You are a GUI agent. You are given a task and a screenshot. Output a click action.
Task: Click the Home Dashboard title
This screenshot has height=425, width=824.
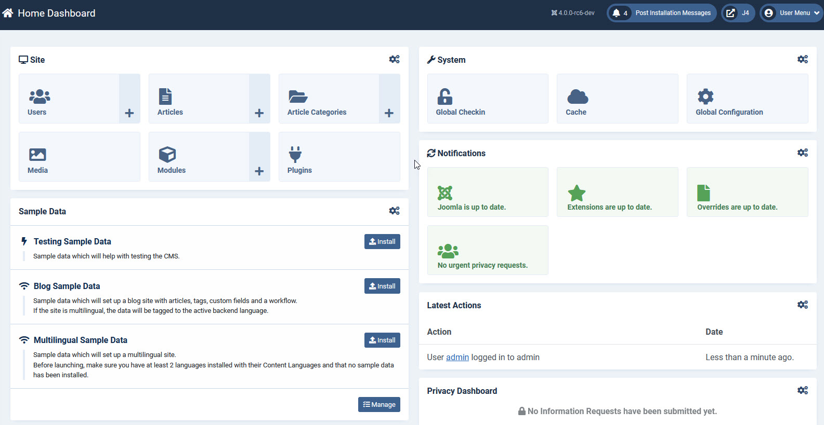point(57,13)
